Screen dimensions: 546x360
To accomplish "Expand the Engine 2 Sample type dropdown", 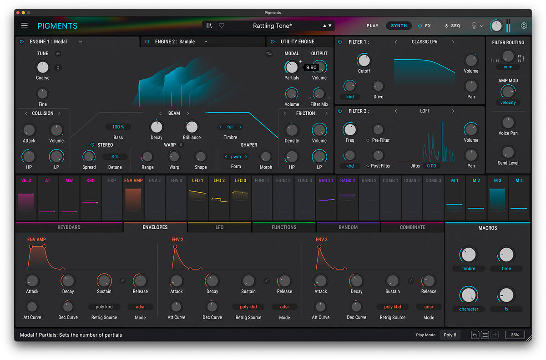I will pyautogui.click(x=206, y=41).
